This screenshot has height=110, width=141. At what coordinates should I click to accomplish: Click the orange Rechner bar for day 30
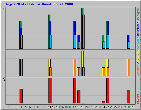tap(129, 68)
